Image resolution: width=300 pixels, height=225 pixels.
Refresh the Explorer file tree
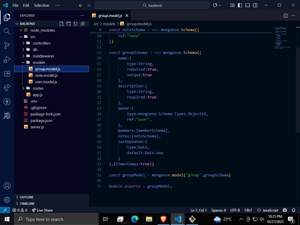pos(75,24)
